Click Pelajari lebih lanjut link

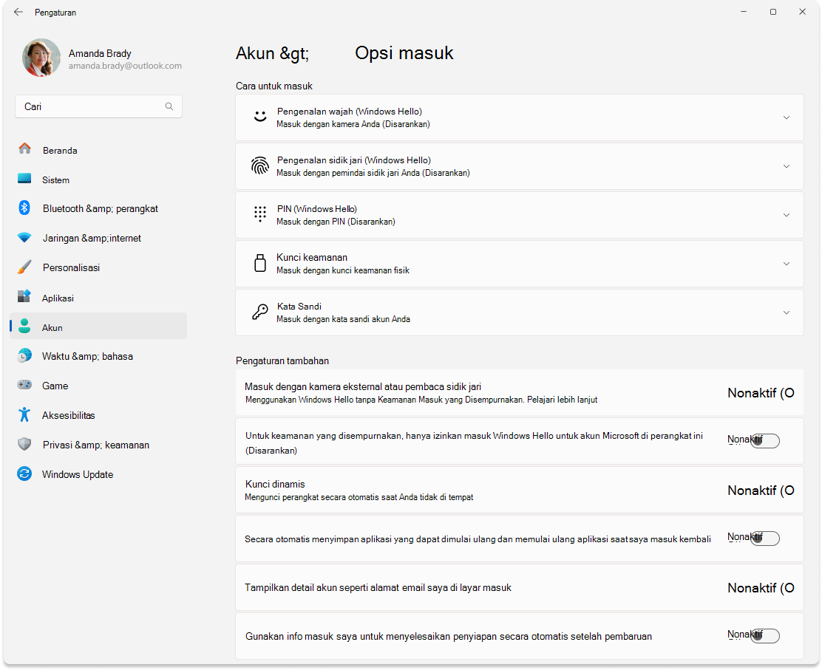point(562,400)
